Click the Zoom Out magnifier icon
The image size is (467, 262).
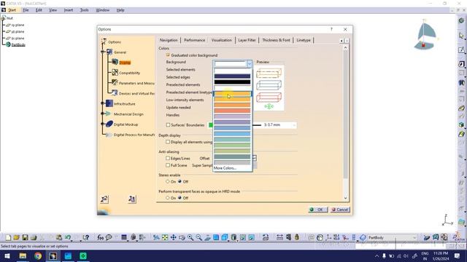coord(198,237)
